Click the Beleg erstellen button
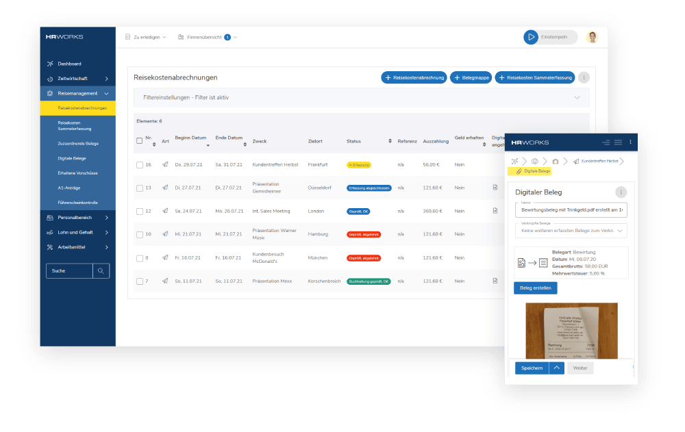 535,288
